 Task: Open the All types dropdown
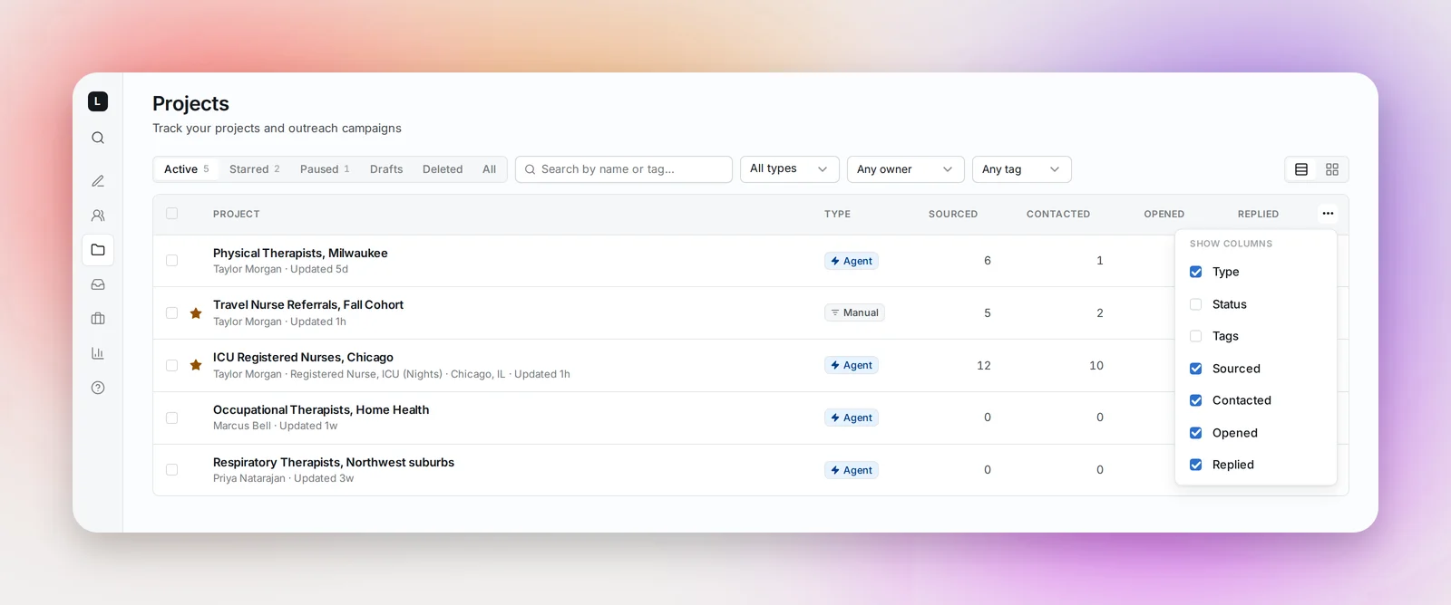click(790, 169)
